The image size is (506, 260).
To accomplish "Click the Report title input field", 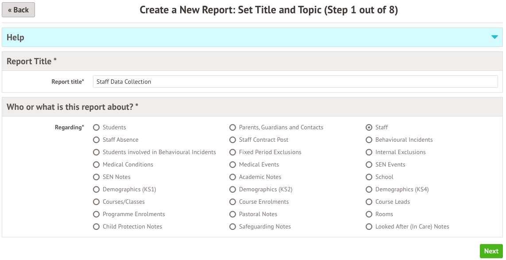I will click(x=295, y=81).
